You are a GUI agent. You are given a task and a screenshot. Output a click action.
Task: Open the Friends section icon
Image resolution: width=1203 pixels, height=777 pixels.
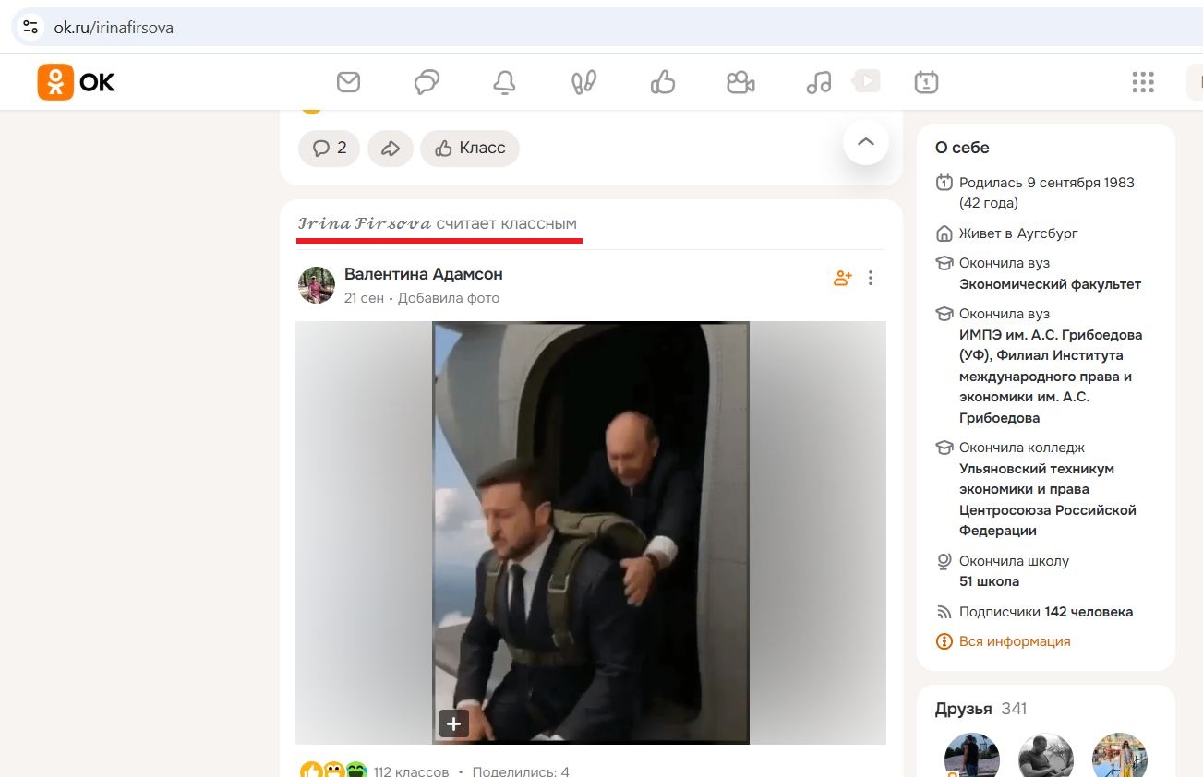click(583, 81)
